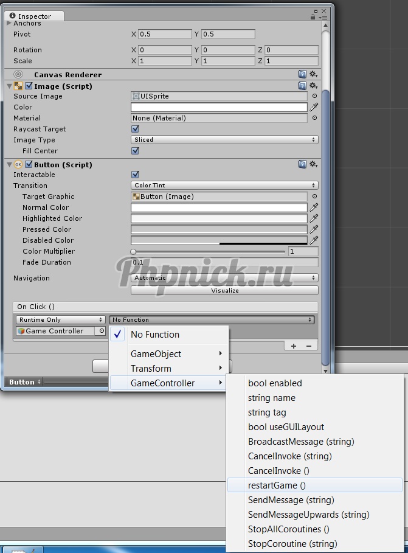Open Image Color swatch
Image resolution: width=408 pixels, height=553 pixels.
(219, 107)
